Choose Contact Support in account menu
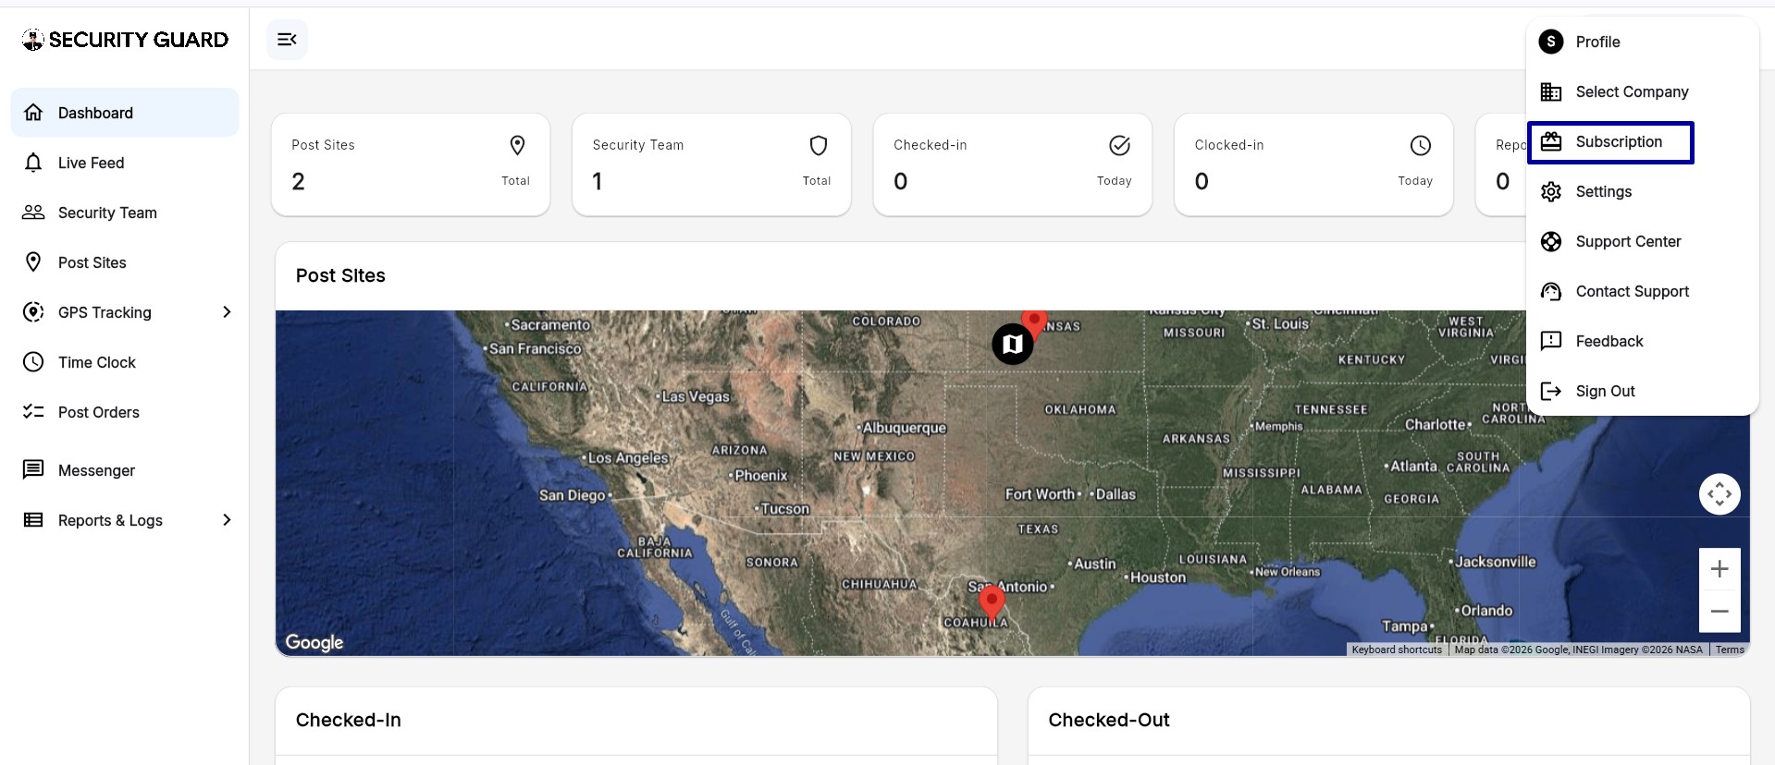Viewport: 1775px width, 765px height. [x=1642, y=291]
